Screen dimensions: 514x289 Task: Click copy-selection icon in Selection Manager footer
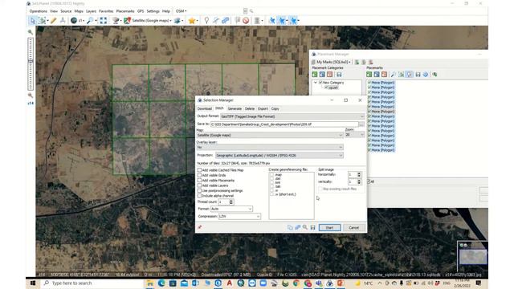290,227
